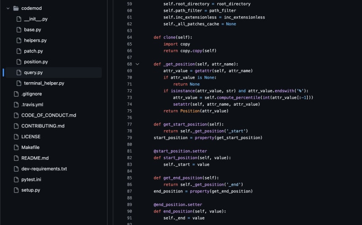Open query.py in the file tree
The height and width of the screenshot is (225, 362).
33,72
